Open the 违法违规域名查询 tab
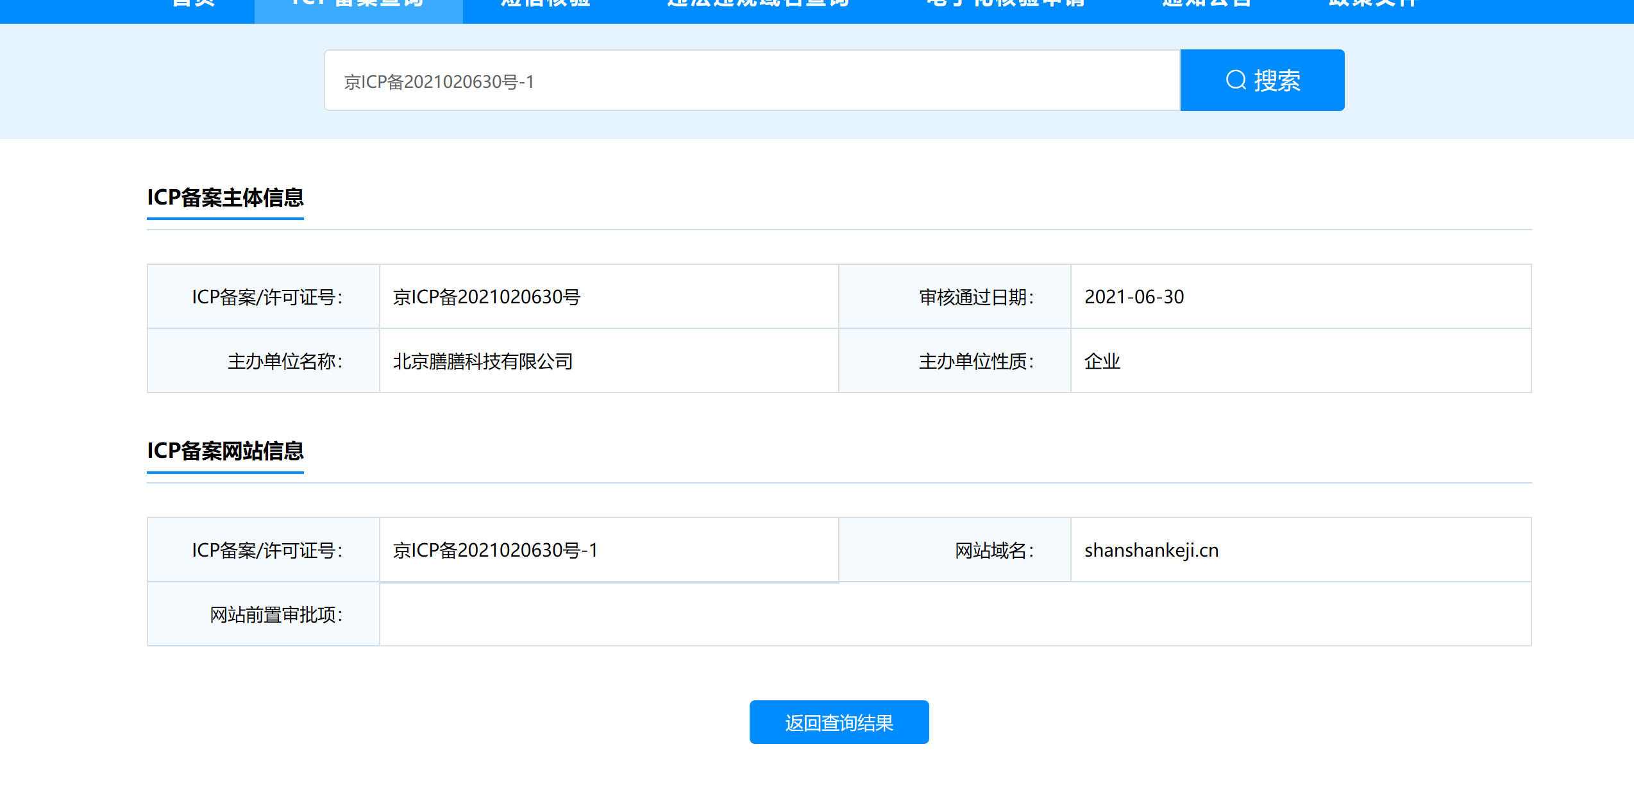 point(758,5)
